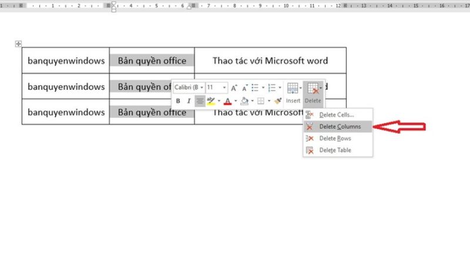
Task: Choose Delete Rows from menu
Action: [x=338, y=138]
